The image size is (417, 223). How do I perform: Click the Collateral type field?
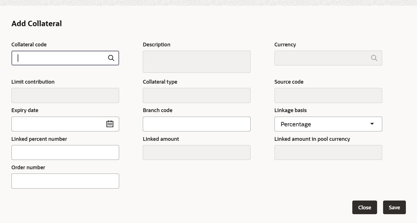(x=196, y=95)
